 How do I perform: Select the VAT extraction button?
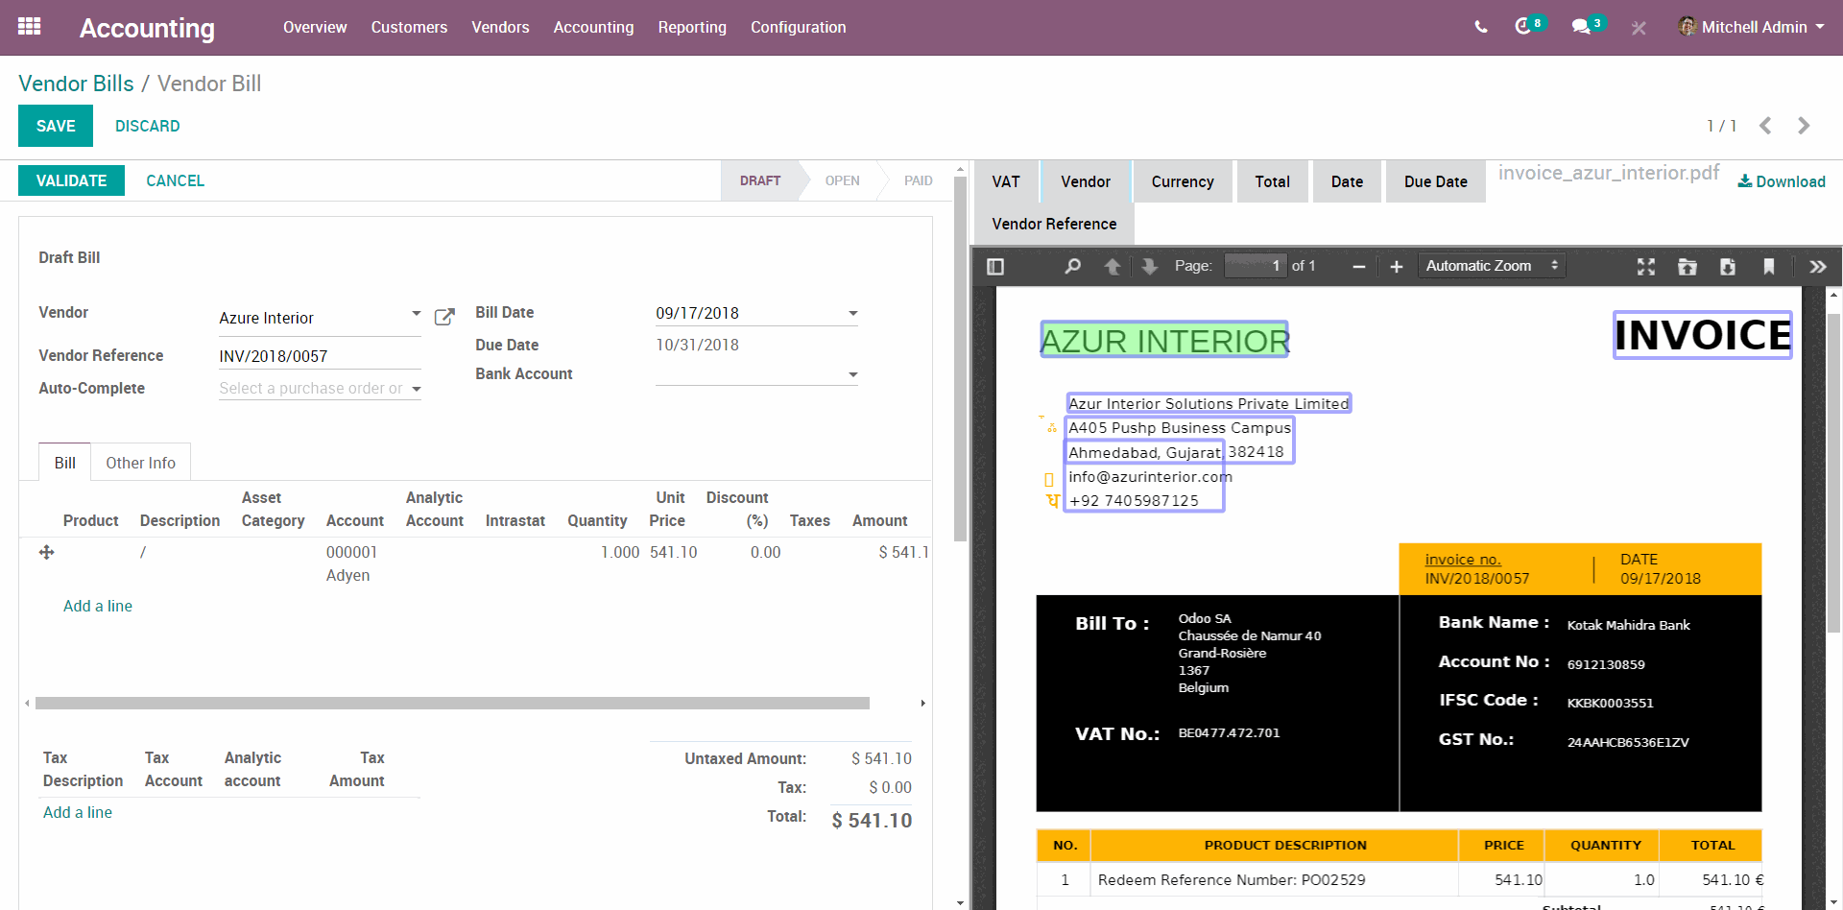point(1006,181)
